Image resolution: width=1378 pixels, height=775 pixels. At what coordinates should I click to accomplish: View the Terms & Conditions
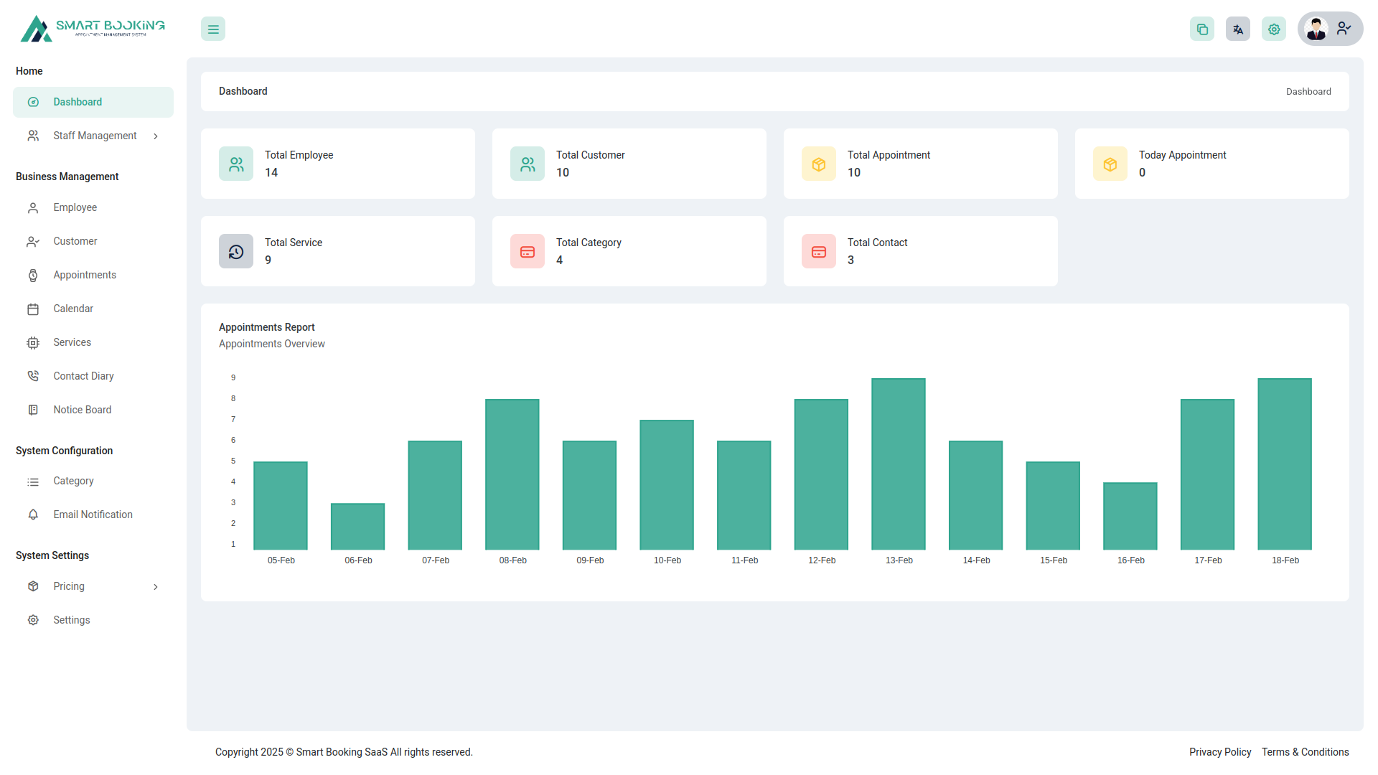point(1305,751)
